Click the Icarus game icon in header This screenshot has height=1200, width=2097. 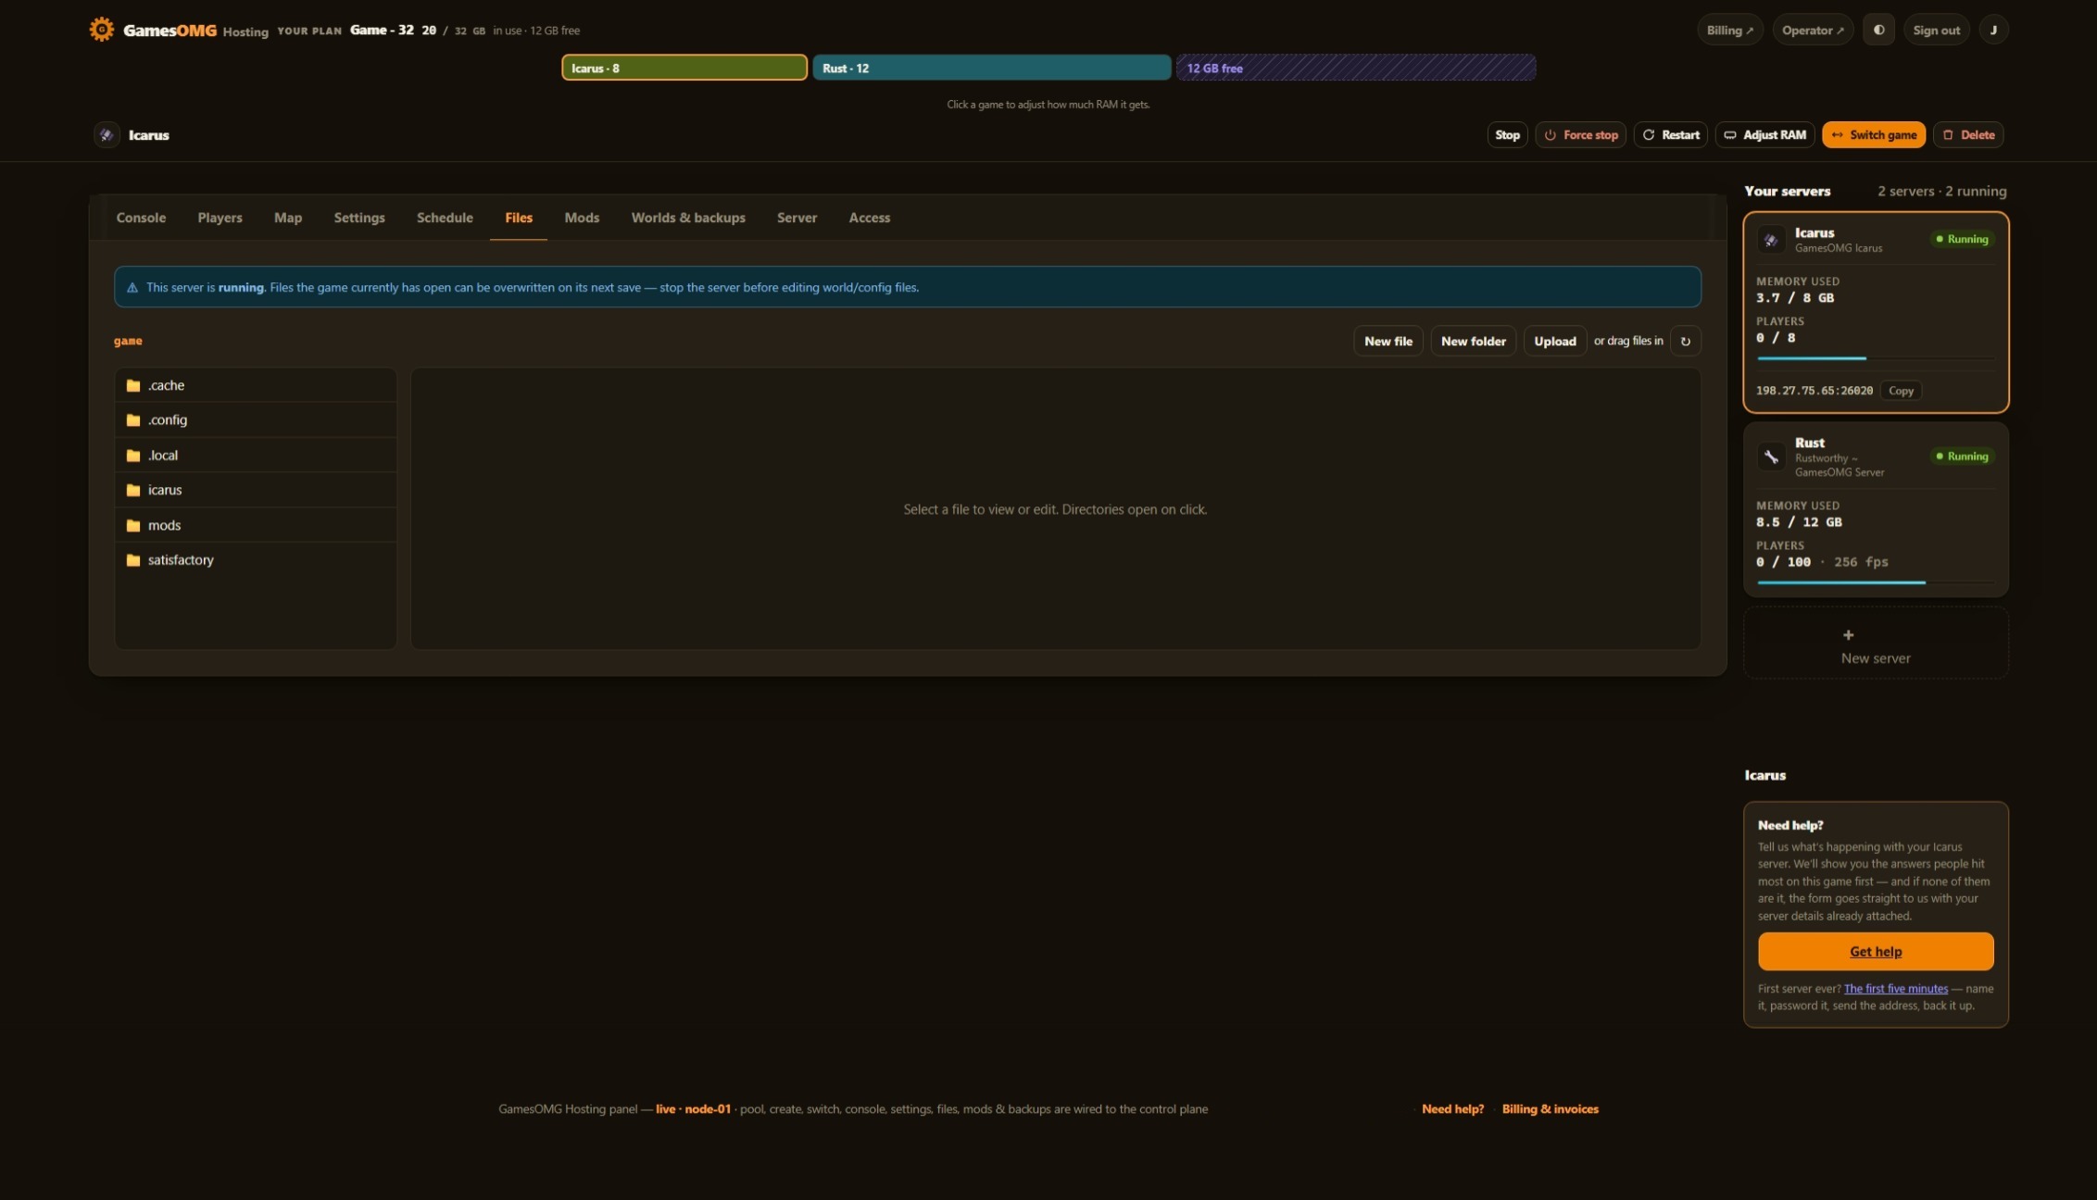click(107, 134)
